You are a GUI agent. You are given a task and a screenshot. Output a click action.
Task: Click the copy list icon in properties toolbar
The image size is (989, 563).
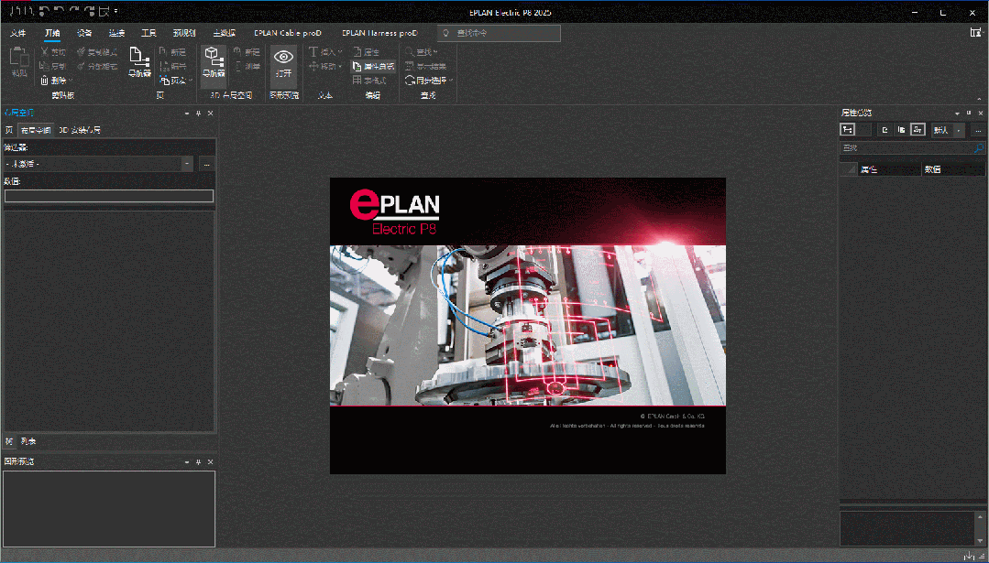[x=901, y=130]
